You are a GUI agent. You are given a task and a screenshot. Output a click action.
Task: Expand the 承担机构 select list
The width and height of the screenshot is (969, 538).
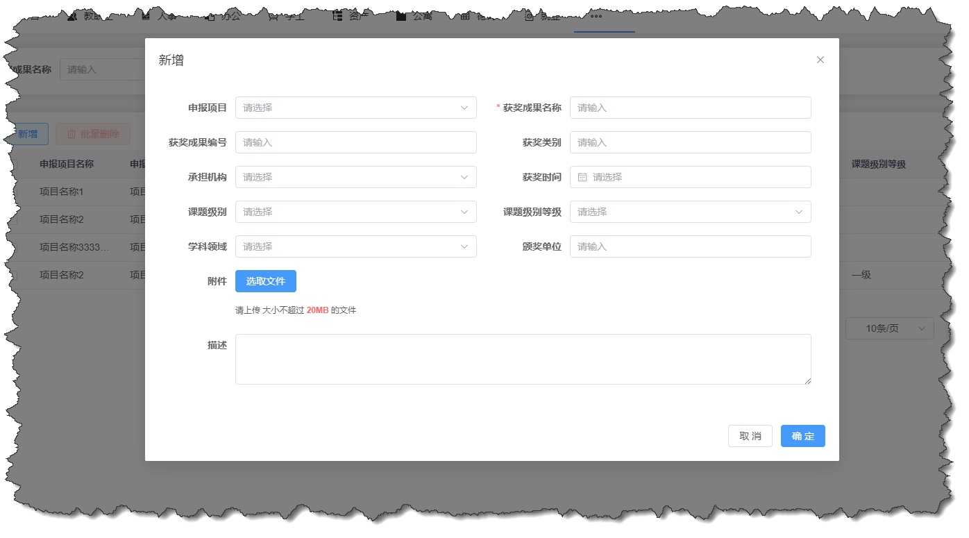(355, 177)
